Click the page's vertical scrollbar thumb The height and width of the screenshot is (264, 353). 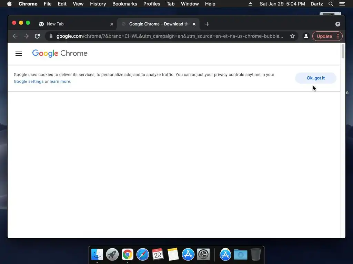343,51
